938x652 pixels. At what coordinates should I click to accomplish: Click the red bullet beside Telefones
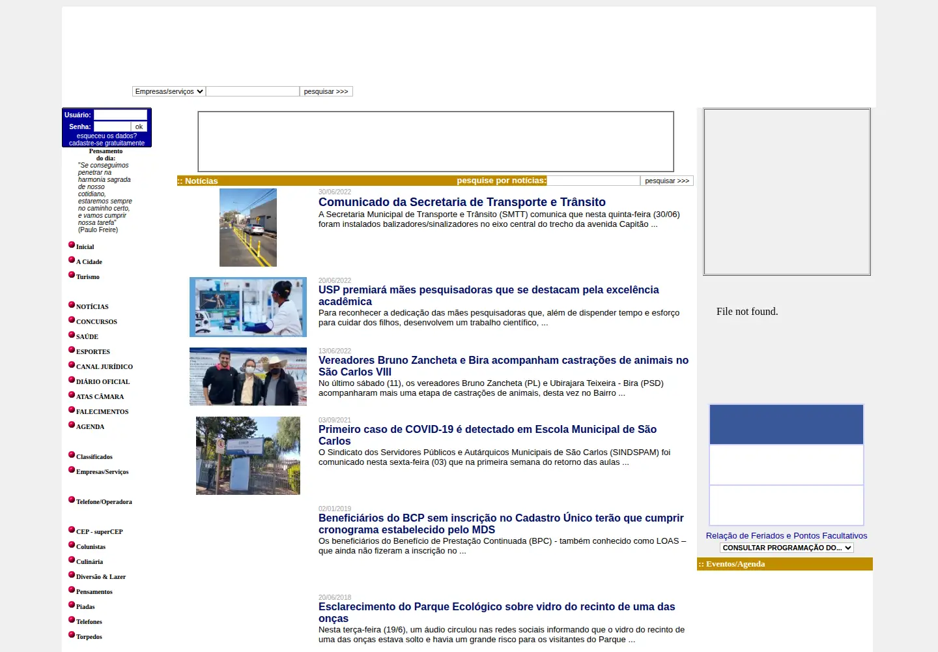pos(72,619)
